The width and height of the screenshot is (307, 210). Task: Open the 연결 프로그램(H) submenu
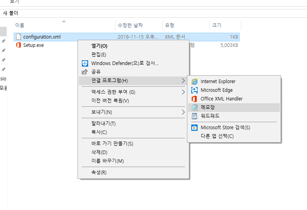coord(133,81)
